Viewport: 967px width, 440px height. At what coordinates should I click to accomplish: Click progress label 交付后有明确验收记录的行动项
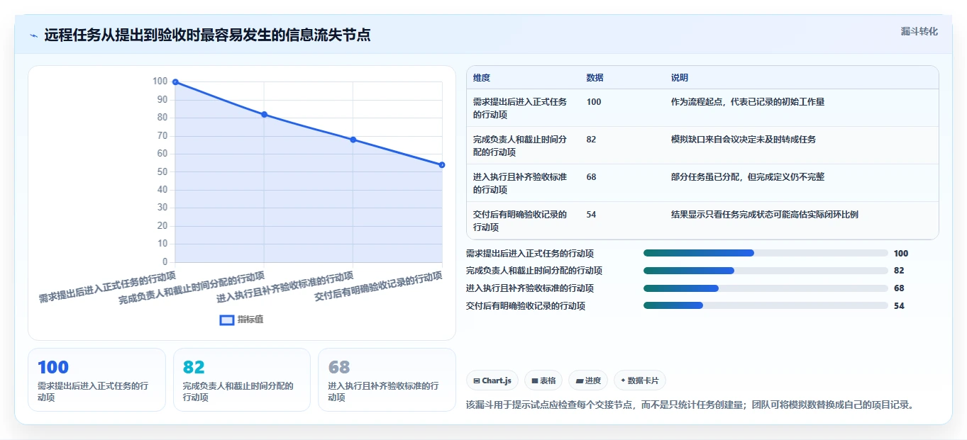pos(526,306)
